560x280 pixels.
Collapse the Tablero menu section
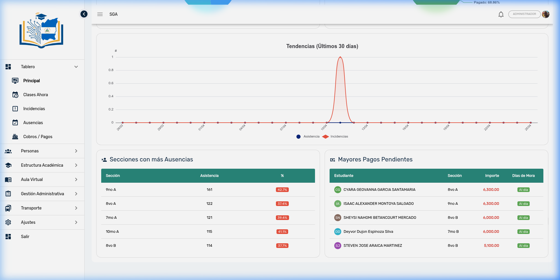tap(76, 67)
